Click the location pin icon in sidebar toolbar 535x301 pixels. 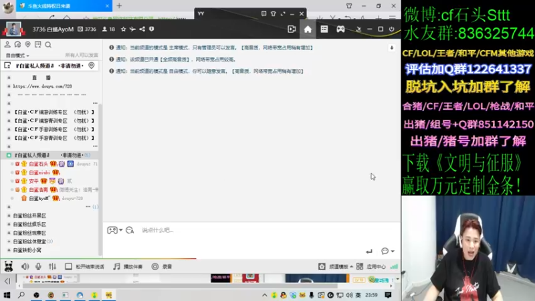27,44
